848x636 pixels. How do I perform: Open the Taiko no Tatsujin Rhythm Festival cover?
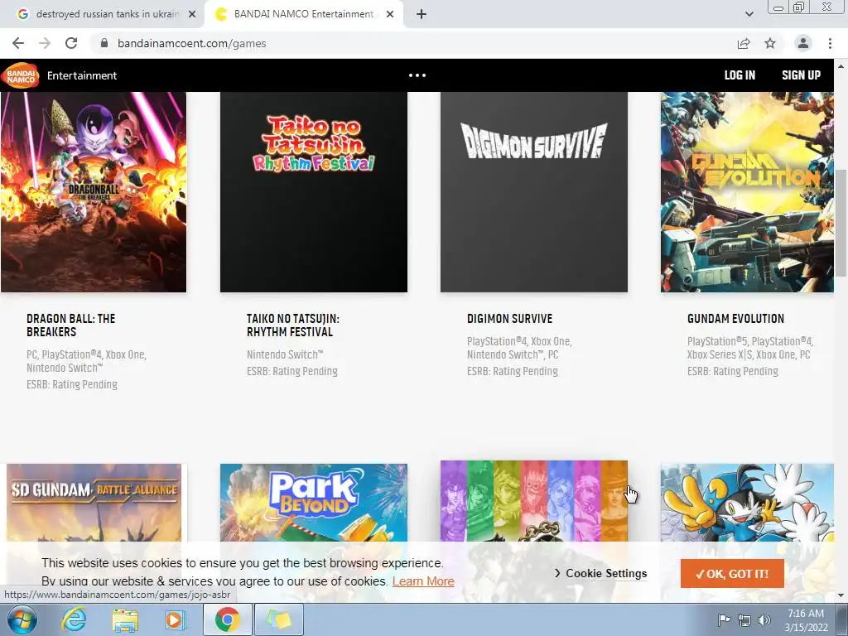(314, 192)
